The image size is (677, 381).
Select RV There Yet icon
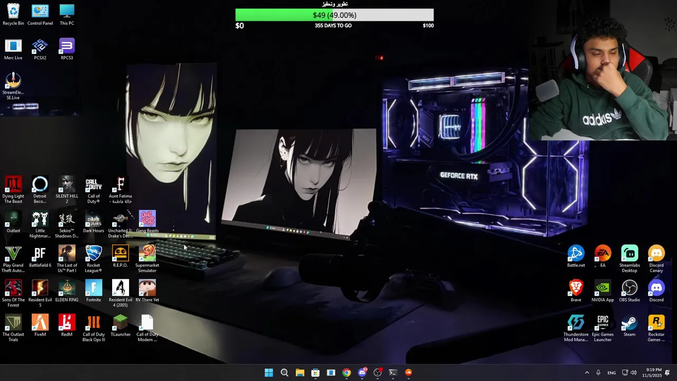147,291
